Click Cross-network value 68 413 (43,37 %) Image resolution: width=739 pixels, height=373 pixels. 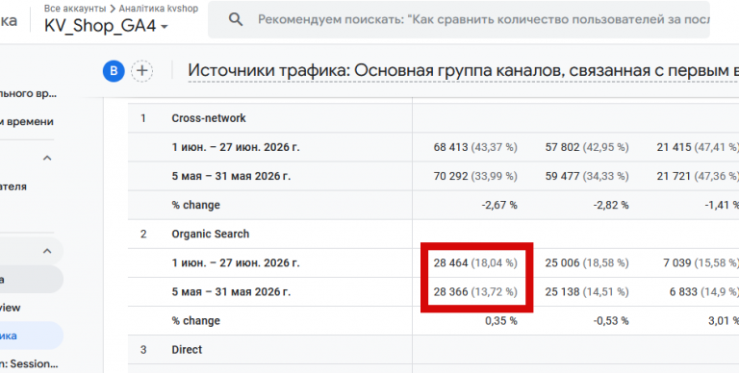pos(475,147)
